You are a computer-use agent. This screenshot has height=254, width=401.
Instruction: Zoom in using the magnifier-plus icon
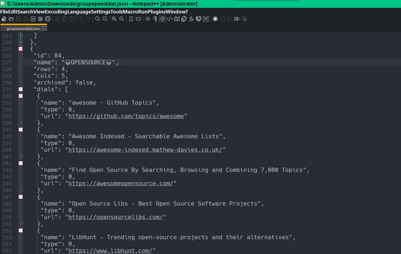click(x=114, y=19)
